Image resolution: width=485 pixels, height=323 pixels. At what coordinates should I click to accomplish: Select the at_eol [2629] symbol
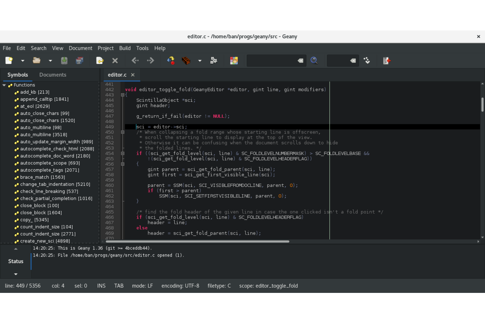[x=35, y=106]
